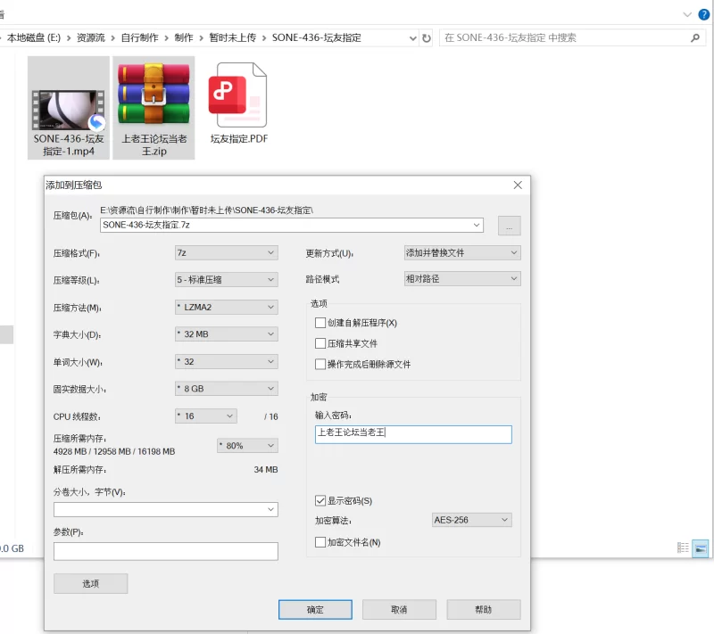Image resolution: width=714 pixels, height=634 pixels.
Task: Select the 坛友指定.PDF file icon
Action: [x=237, y=95]
